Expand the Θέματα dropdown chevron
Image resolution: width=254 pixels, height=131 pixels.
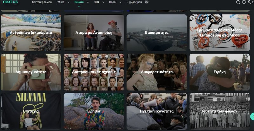(x=88, y=2)
